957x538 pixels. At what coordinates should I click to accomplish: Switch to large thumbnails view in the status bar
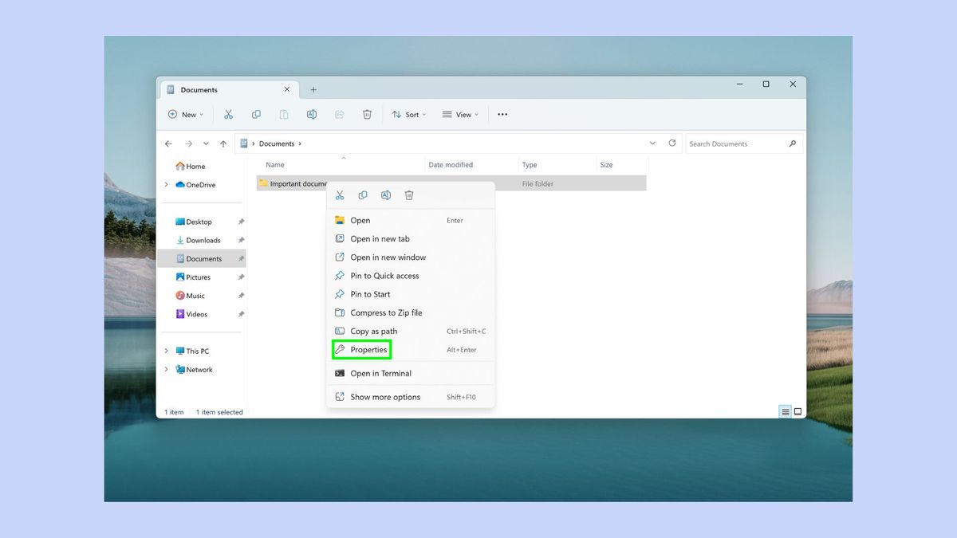(797, 411)
